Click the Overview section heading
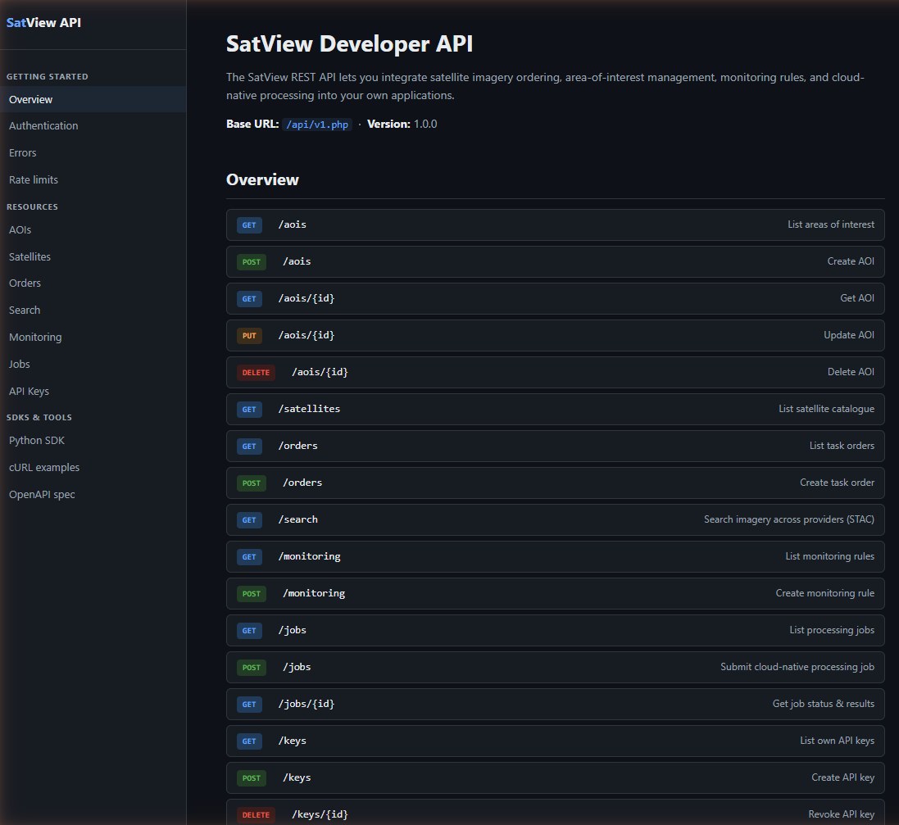The image size is (899, 825). (262, 179)
